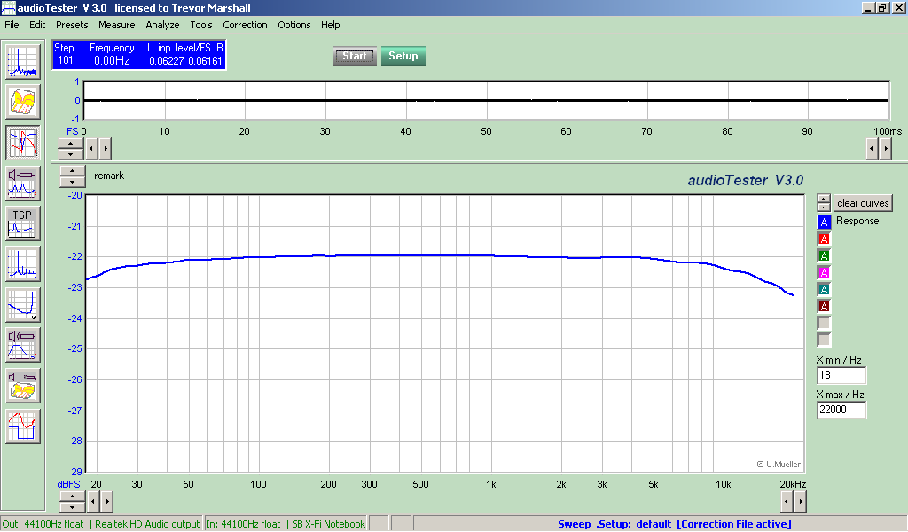
Task: Click the Response curve label
Action: click(857, 221)
